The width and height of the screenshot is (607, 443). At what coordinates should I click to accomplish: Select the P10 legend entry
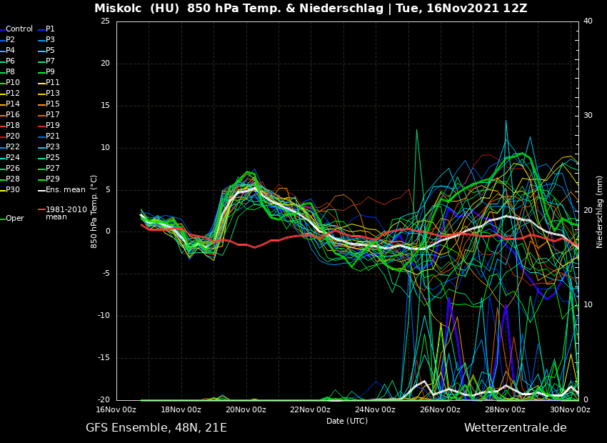click(13, 83)
